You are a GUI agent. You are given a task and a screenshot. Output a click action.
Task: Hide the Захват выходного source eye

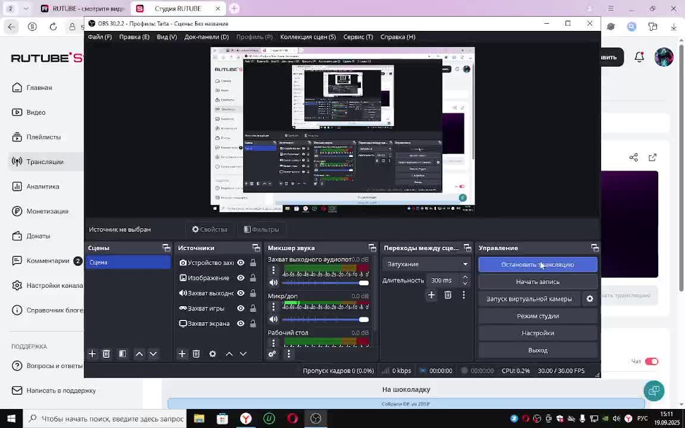pyautogui.click(x=241, y=293)
